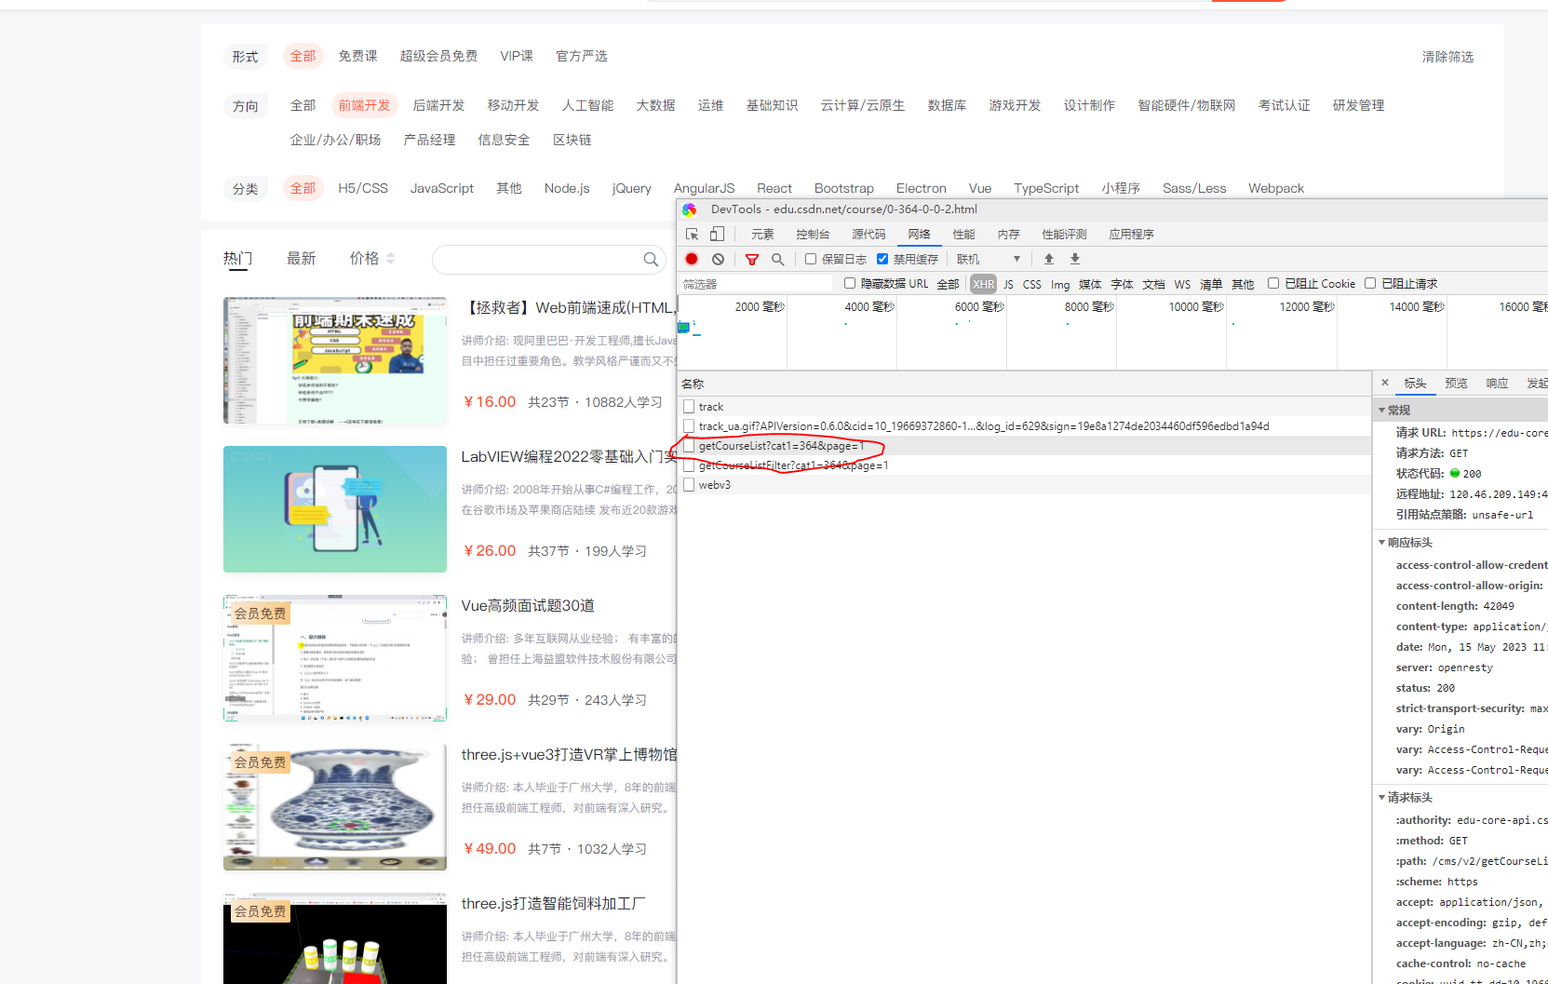Enable the 保留日志 checkbox

(811, 259)
